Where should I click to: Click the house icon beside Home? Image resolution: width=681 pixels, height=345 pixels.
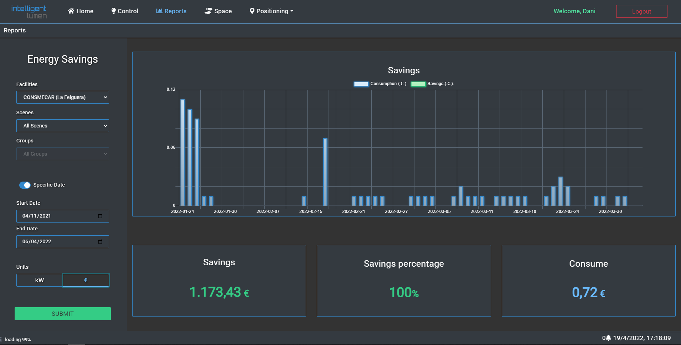pos(71,11)
